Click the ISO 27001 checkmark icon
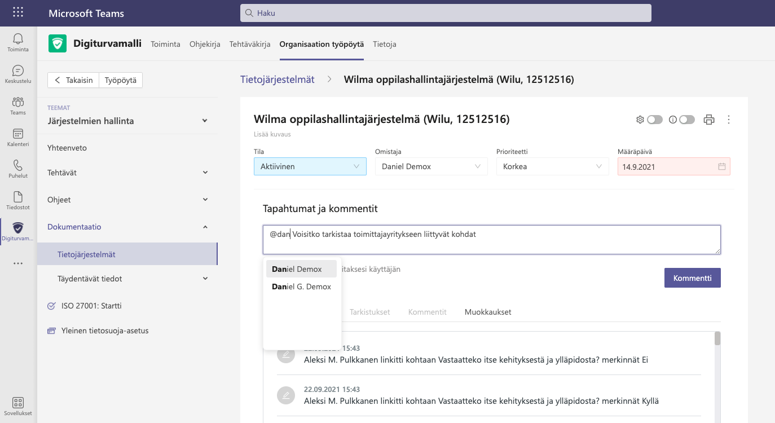Screen dimensions: 775x423 point(51,306)
